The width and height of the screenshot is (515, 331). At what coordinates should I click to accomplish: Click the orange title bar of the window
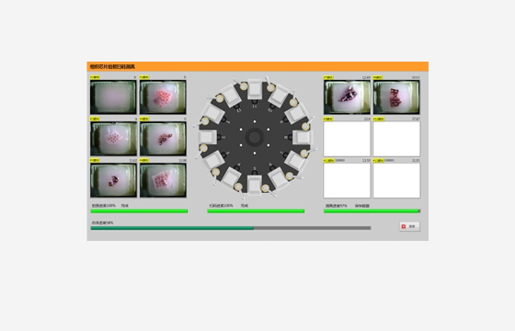pos(257,66)
